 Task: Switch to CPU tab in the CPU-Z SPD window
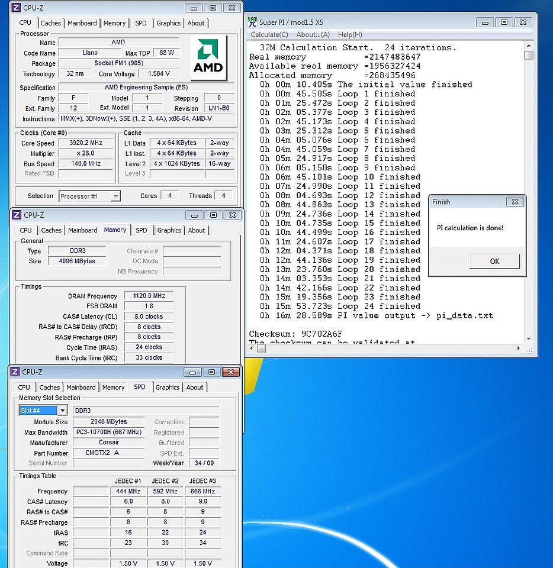[24, 388]
